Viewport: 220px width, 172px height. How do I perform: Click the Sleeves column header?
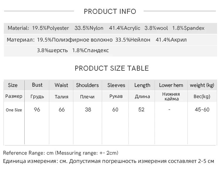[x=116, y=85]
